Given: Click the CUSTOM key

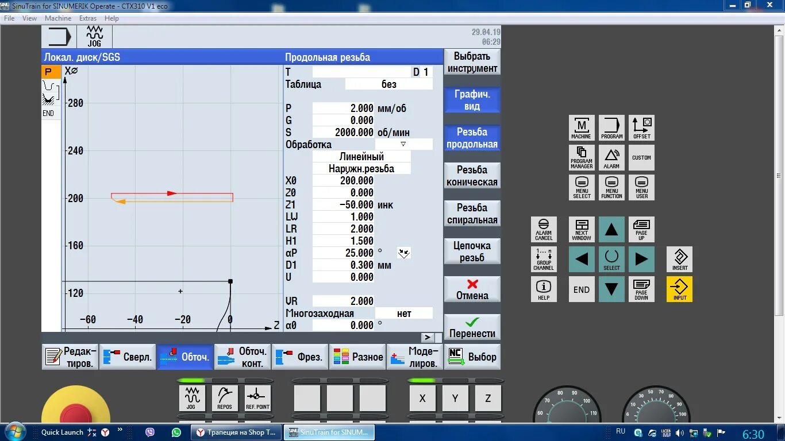Looking at the screenshot, I should (x=641, y=157).
